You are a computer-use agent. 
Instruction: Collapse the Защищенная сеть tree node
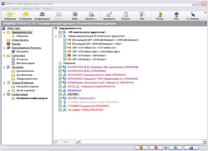click(x=4, y=32)
